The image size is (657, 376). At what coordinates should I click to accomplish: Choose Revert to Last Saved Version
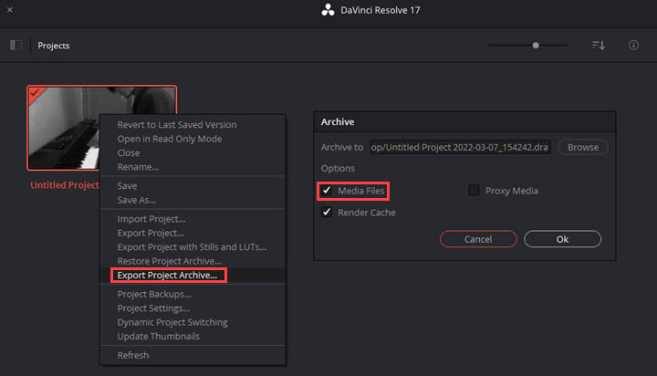click(x=177, y=124)
